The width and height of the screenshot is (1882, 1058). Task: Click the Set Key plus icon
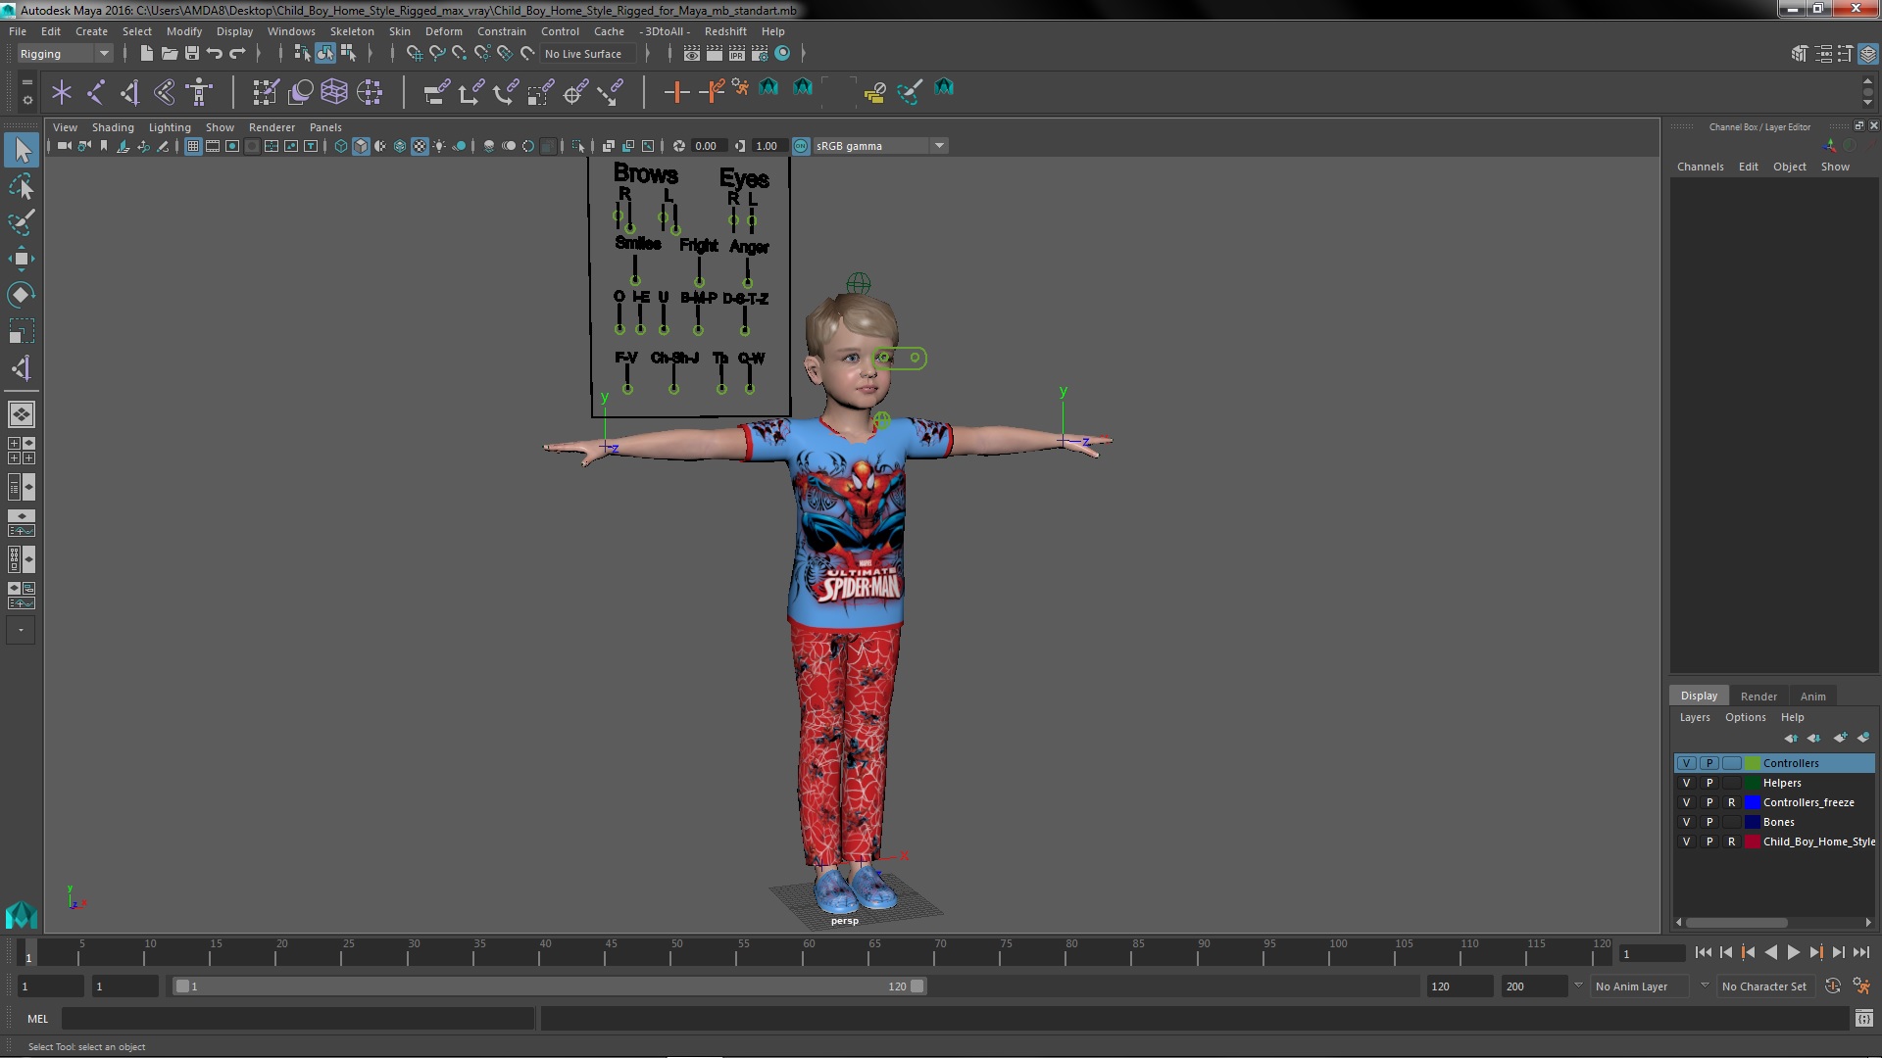point(675,92)
